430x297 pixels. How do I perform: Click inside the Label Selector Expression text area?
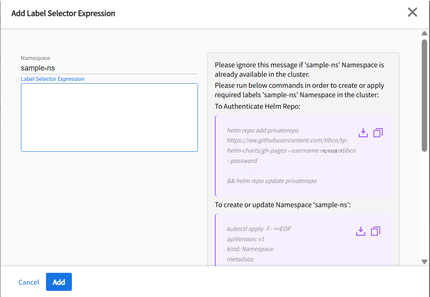pos(109,118)
